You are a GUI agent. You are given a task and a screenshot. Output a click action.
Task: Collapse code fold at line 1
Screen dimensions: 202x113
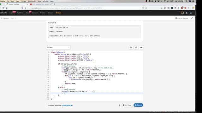click(50, 52)
